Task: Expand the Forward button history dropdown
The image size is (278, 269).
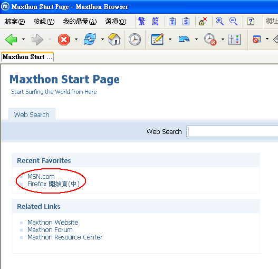Action: [50, 39]
